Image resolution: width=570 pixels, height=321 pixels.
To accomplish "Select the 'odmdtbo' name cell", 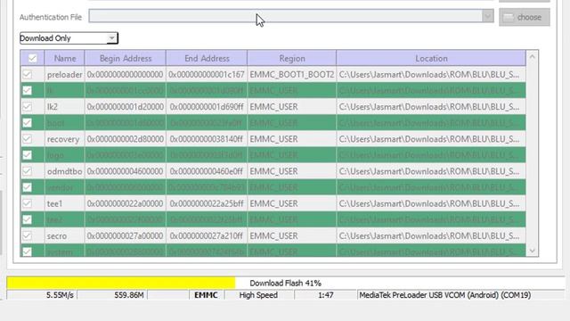I will pos(65,171).
